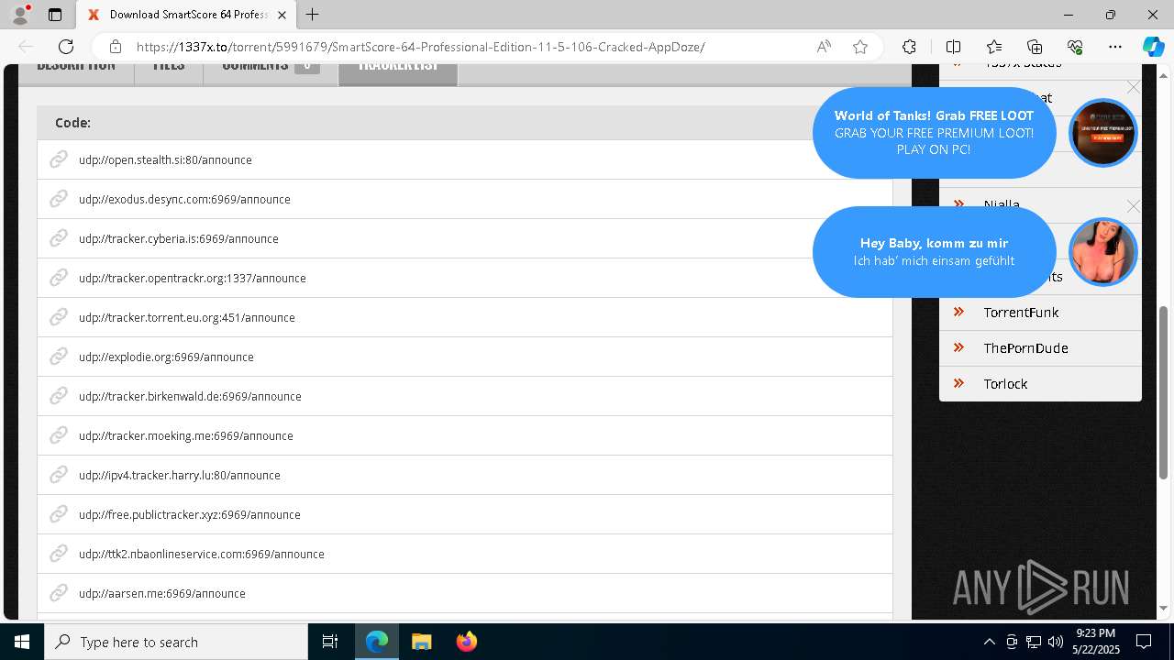
Task: Open the Windows Start menu
Action: click(x=22, y=642)
